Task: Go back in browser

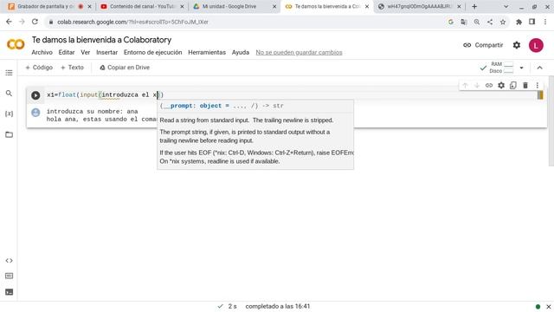Action: (9, 22)
